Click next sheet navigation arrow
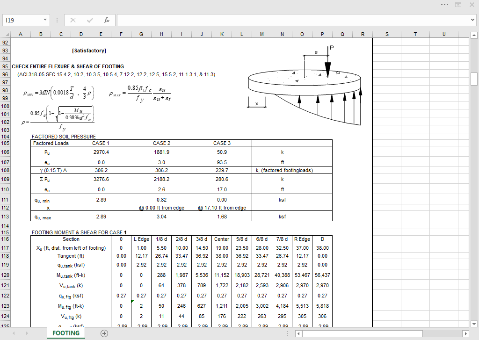Image resolution: width=479 pixels, height=340 pixels. click(x=27, y=333)
